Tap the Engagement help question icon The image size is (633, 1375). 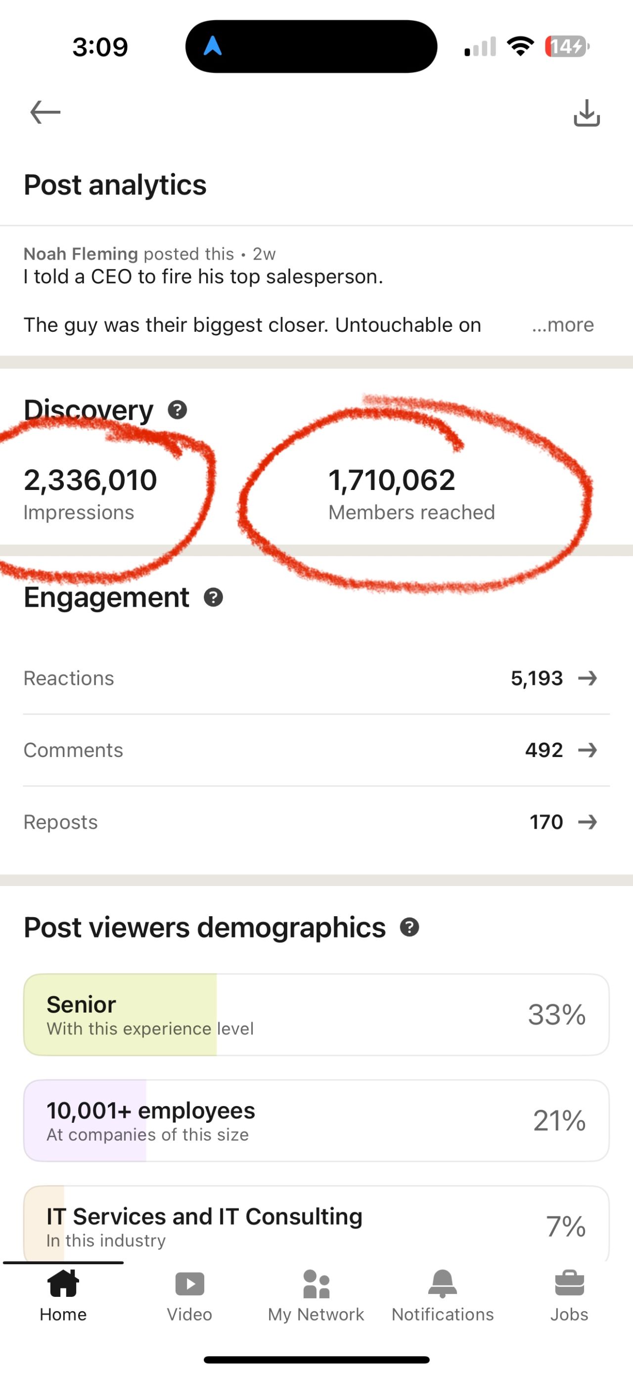(214, 597)
